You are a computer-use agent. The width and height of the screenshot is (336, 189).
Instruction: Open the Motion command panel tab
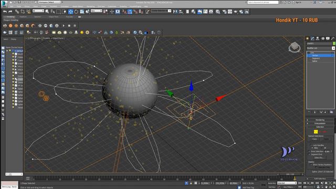tap(323, 38)
